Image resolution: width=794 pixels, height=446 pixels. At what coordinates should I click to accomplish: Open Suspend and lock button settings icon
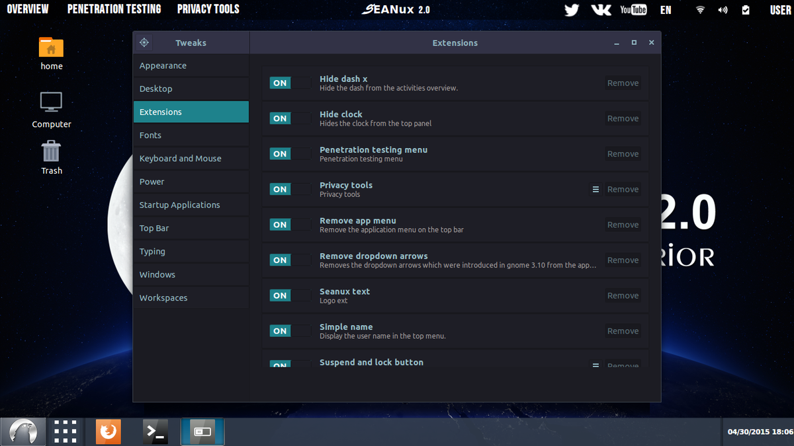tap(595, 365)
